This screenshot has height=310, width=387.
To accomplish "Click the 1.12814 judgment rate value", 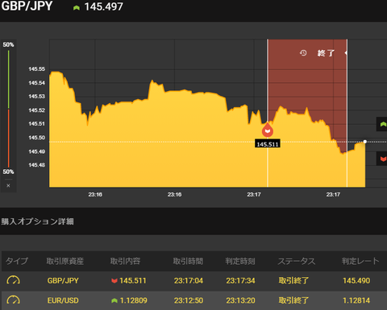I will [x=356, y=300].
